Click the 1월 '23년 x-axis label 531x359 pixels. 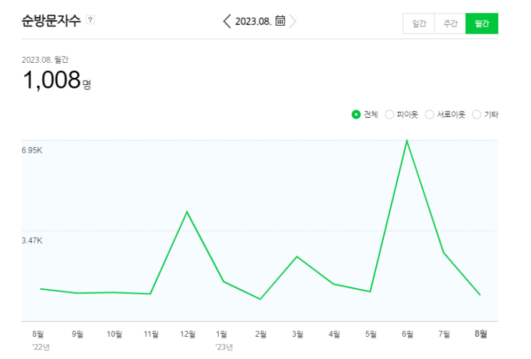[223, 340]
